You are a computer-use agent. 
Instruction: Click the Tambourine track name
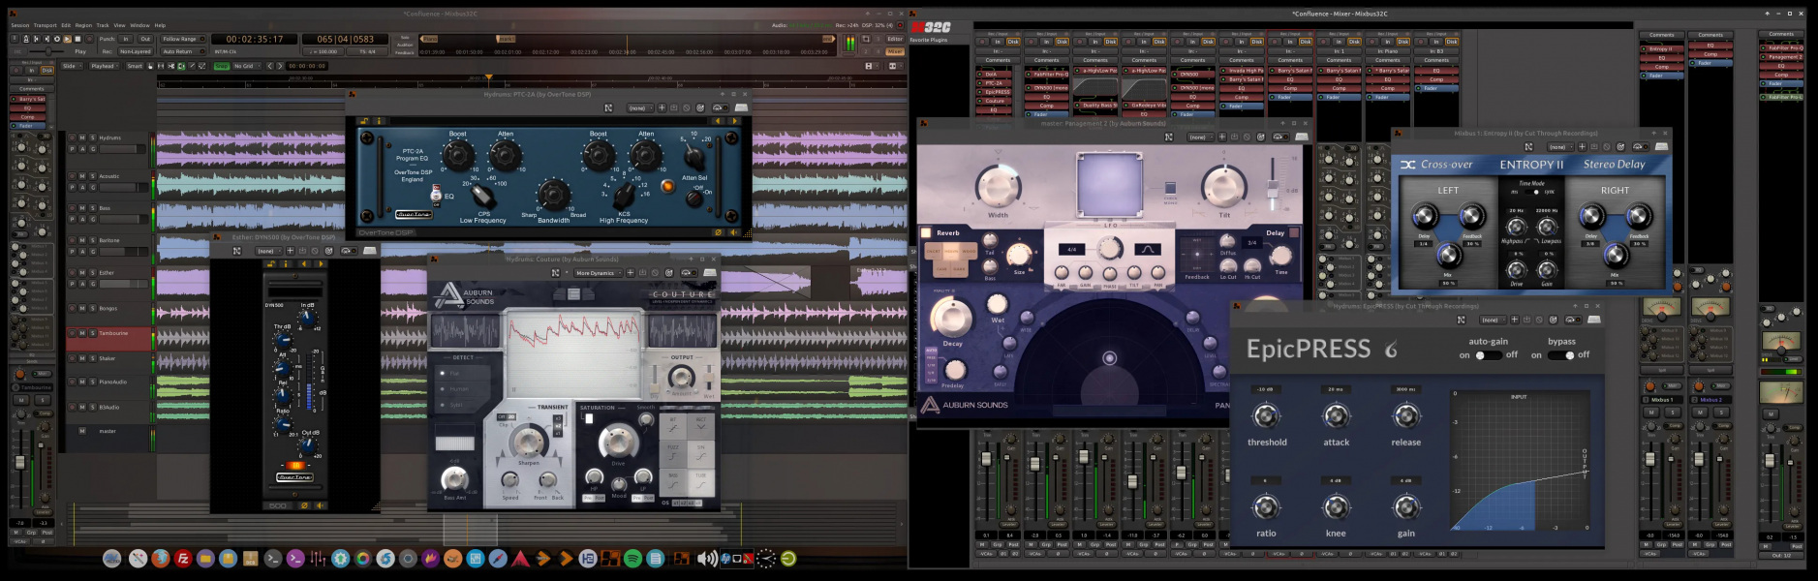tap(114, 333)
